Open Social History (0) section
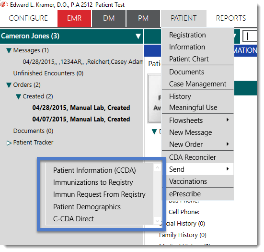Viewport: 264px width, 252px height. [183, 224]
